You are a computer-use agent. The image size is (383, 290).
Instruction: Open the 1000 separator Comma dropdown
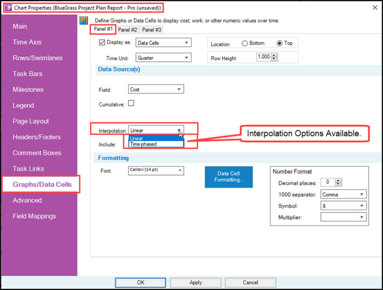pos(343,194)
